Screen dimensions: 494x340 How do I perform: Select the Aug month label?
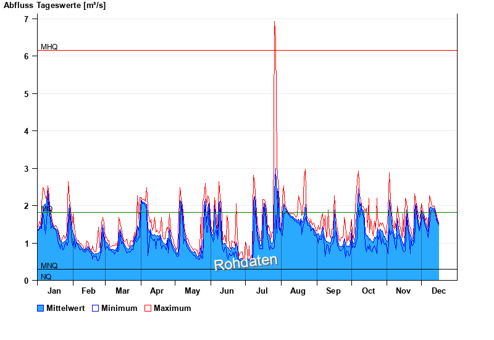click(x=298, y=291)
